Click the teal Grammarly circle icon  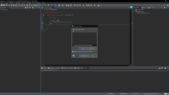tap(131, 7)
